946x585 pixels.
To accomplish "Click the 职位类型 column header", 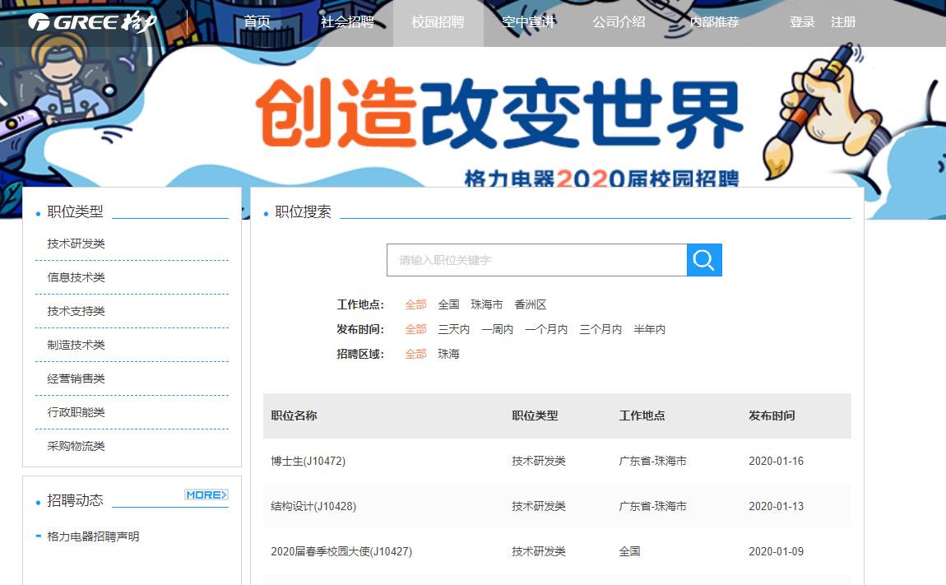I will click(536, 416).
